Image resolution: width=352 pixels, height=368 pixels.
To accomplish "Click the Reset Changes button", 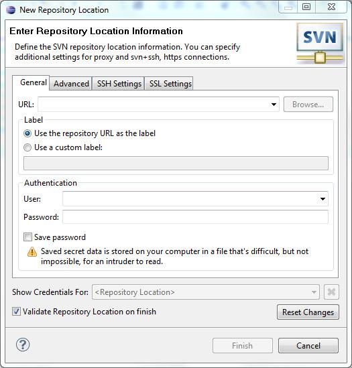I will pos(308,312).
